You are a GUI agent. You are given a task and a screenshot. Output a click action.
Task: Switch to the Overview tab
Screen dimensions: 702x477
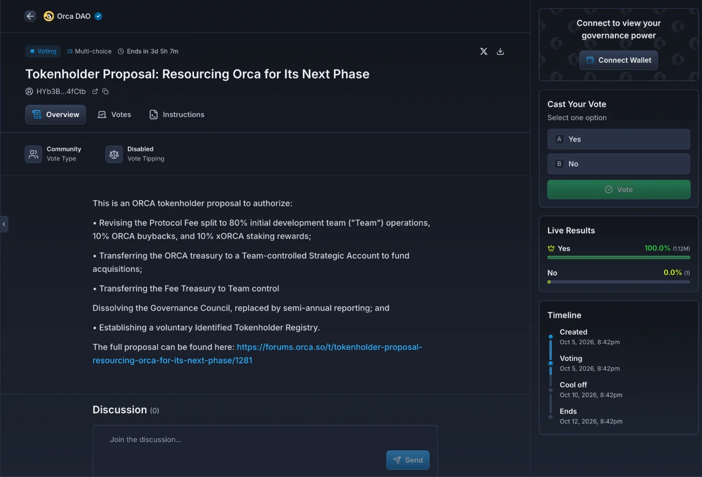(x=55, y=114)
